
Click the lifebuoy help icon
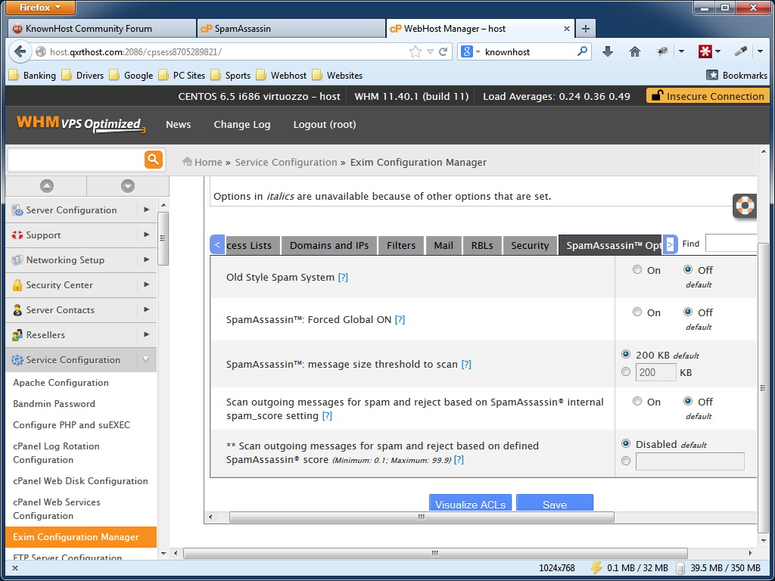745,206
